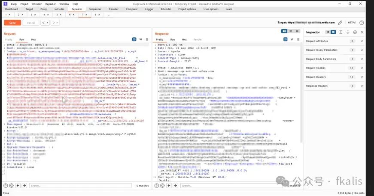This screenshot has width=374, height=196.
Task: Switch to the Dashboard tab
Action: (12, 9)
